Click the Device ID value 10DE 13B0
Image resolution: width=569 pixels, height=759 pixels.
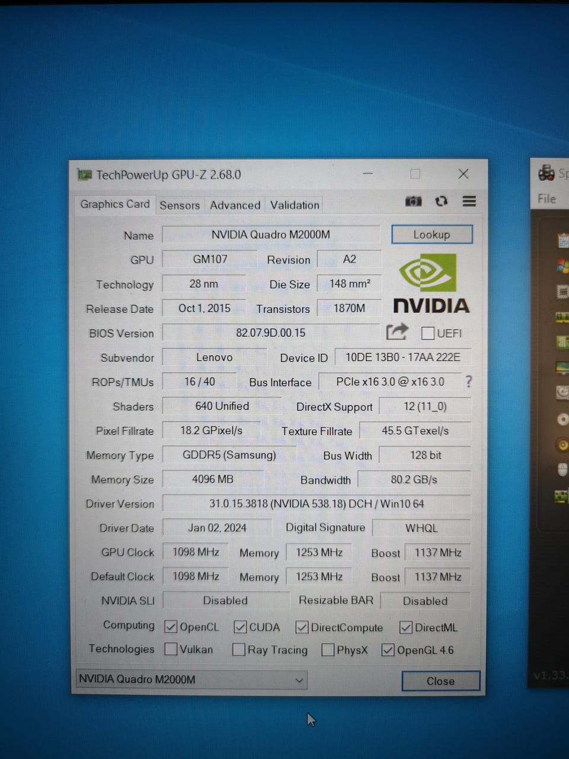point(403,357)
